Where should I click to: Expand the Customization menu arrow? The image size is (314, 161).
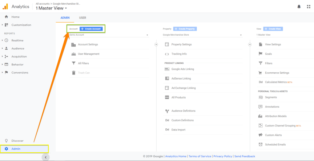[2, 25]
